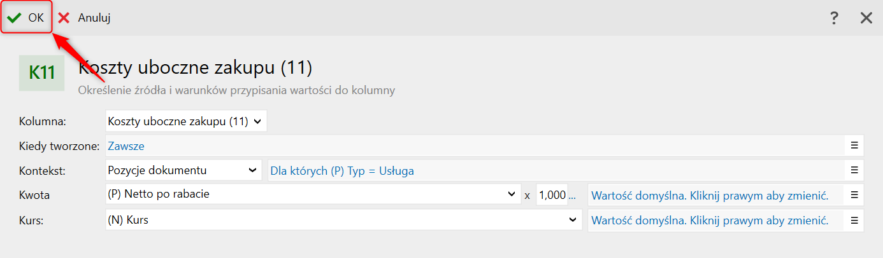The width and height of the screenshot is (883, 258).
Task: Click Kurs row 'Wartość domyślna' text
Action: click(x=710, y=221)
